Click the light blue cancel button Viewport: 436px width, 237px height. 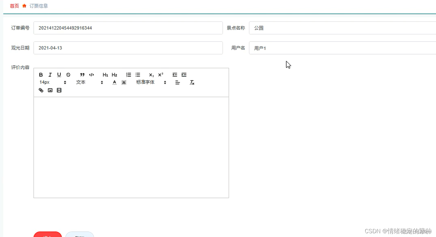(80, 234)
